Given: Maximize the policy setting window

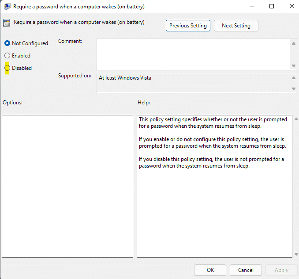Looking at the screenshot, I should [x=272, y=7].
